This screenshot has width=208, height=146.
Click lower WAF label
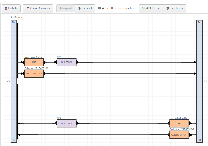(x=60, y=118)
